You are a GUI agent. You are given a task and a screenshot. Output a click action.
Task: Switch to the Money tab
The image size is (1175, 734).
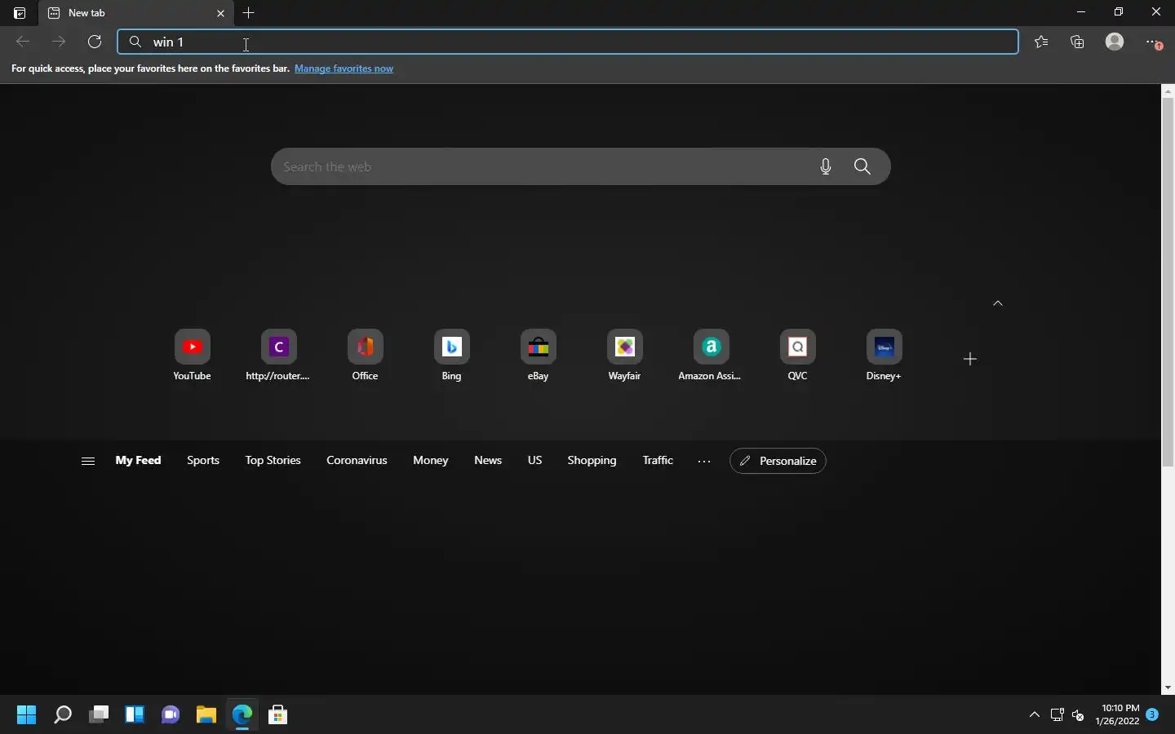click(430, 460)
